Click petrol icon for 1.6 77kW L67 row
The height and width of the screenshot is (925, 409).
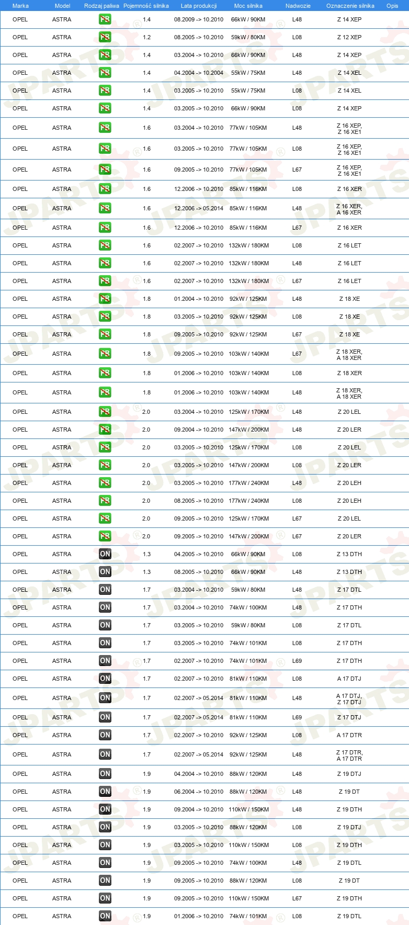(x=105, y=170)
